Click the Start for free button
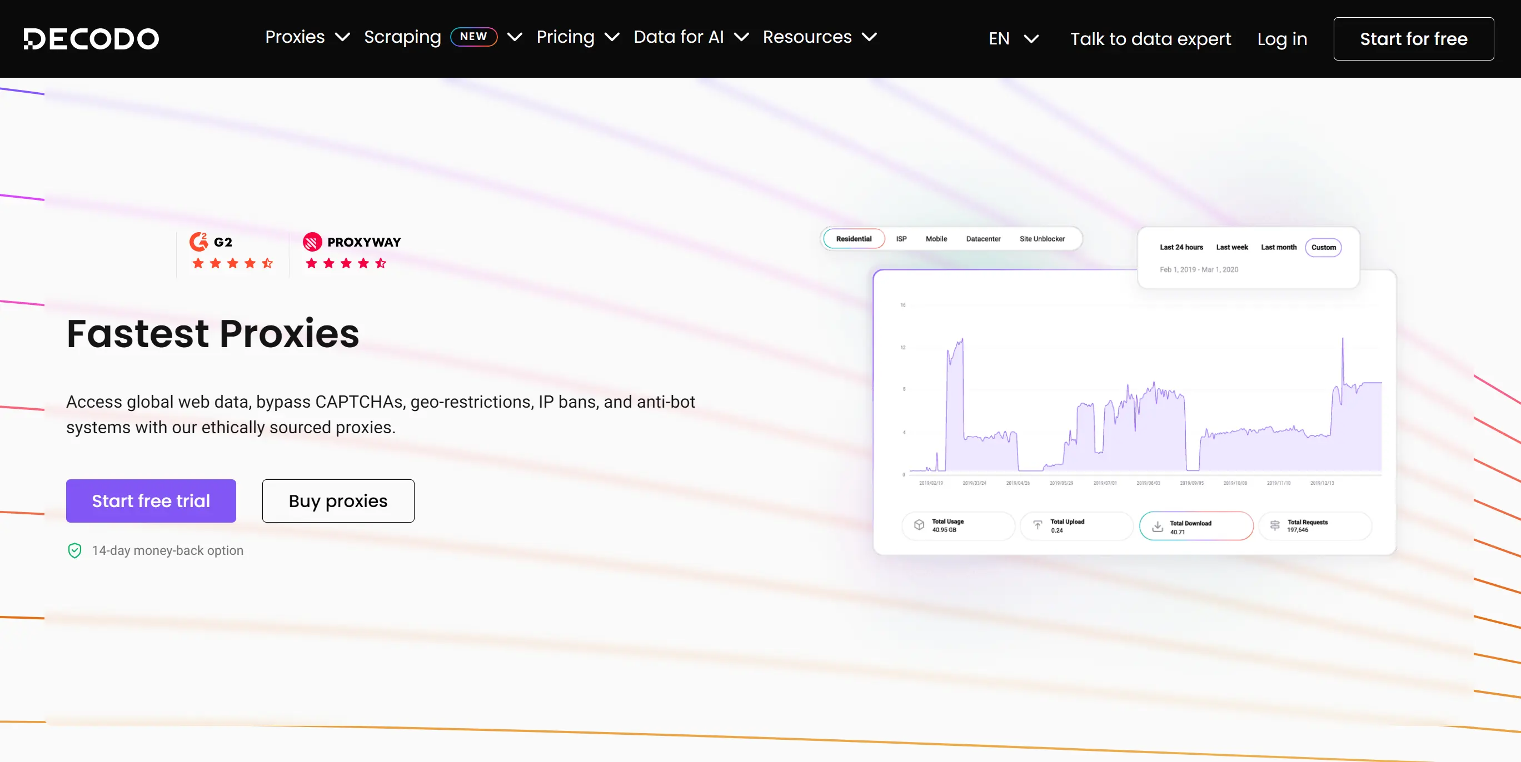The width and height of the screenshot is (1521, 762). (x=1414, y=39)
